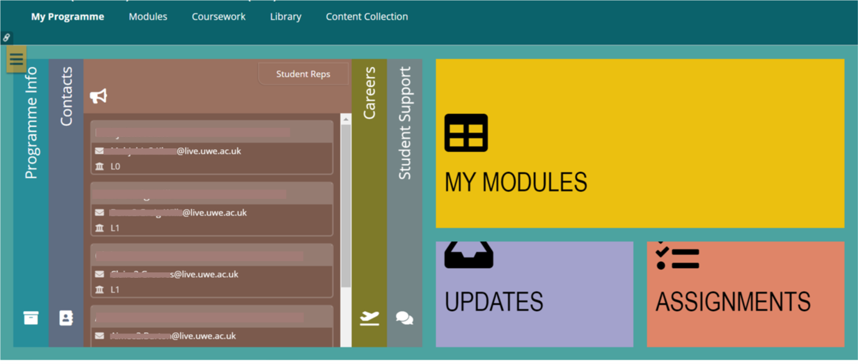Click the Careers airplane icon
The image size is (858, 364).
tap(369, 318)
